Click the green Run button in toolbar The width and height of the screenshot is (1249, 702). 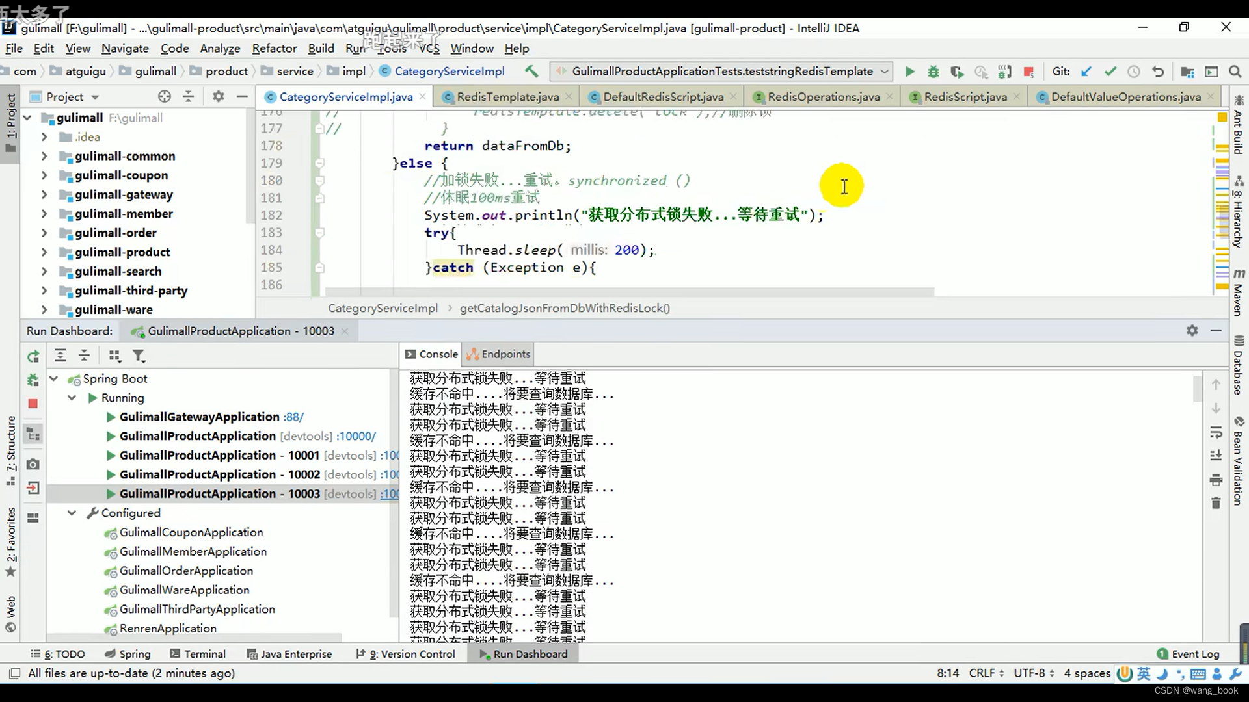[x=909, y=71]
